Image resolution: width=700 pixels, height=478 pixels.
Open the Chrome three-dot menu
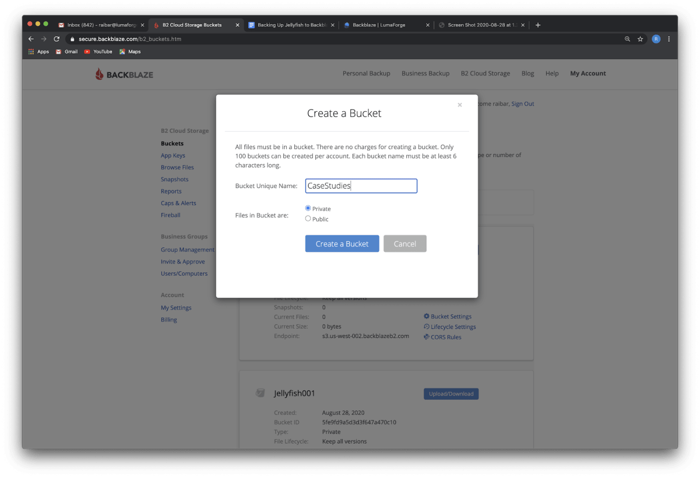pyautogui.click(x=668, y=39)
